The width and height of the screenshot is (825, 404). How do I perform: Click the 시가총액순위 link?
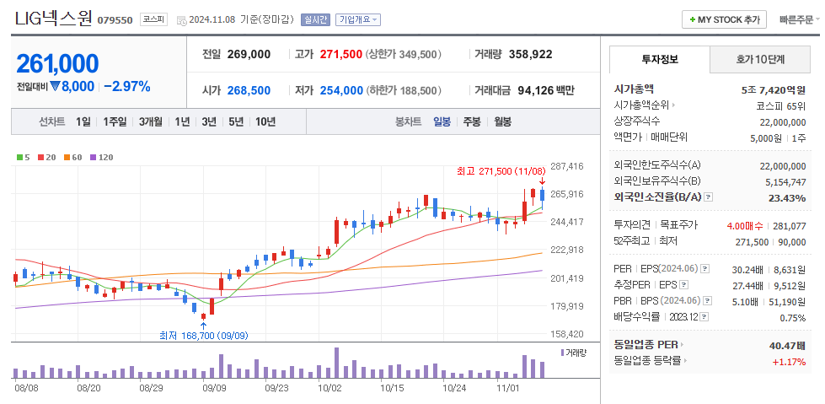641,105
